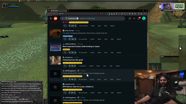Open the Humor / Meme flair
Screen dimensions: 186x104
coord(68,36)
